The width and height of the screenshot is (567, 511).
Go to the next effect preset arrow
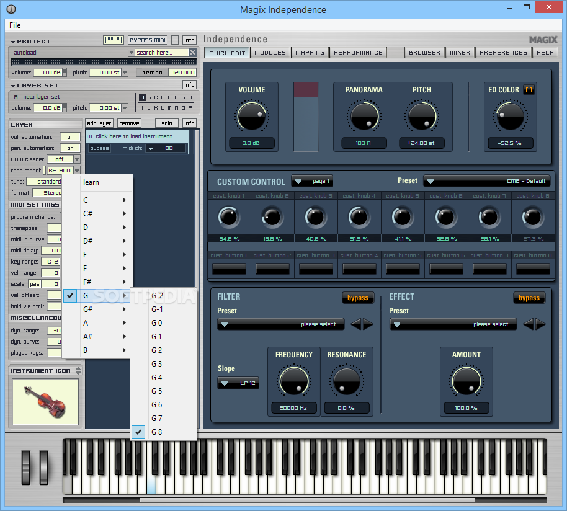click(540, 324)
